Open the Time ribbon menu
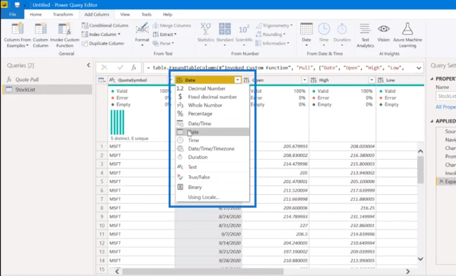 (x=324, y=35)
